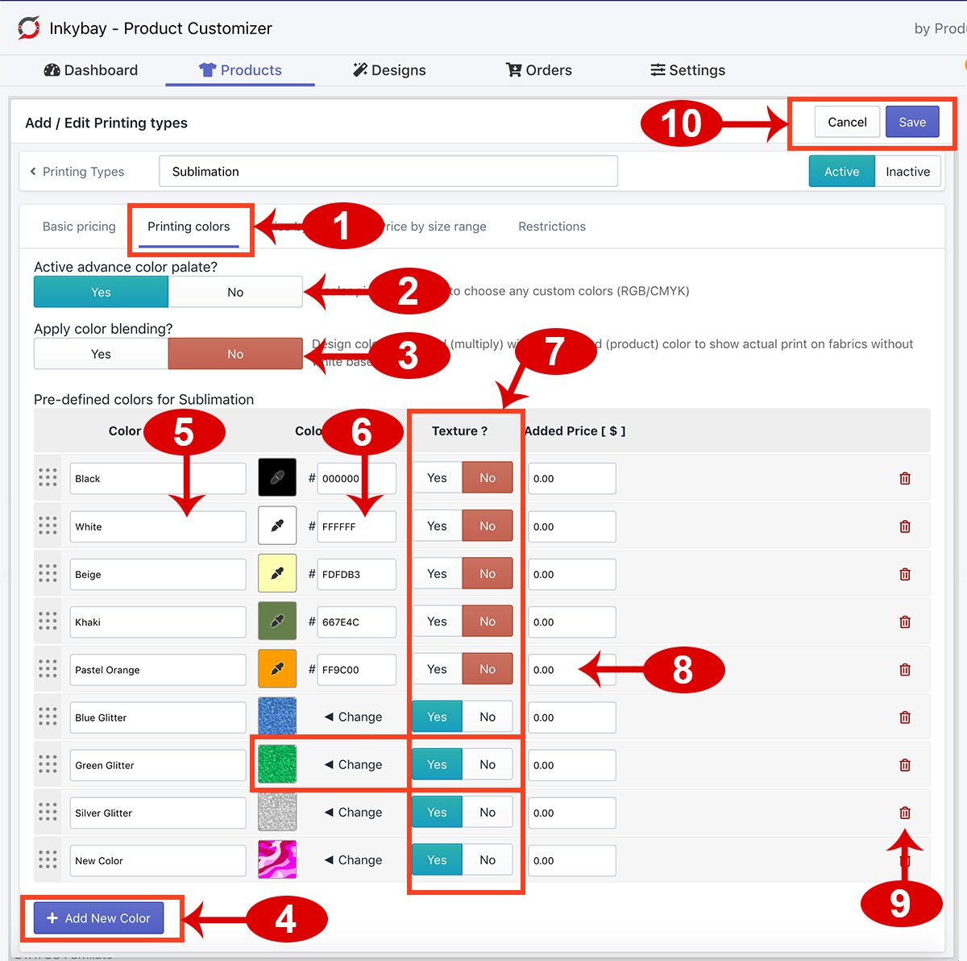Delete the Black color row trash icon
The image size is (967, 961).
(x=905, y=478)
